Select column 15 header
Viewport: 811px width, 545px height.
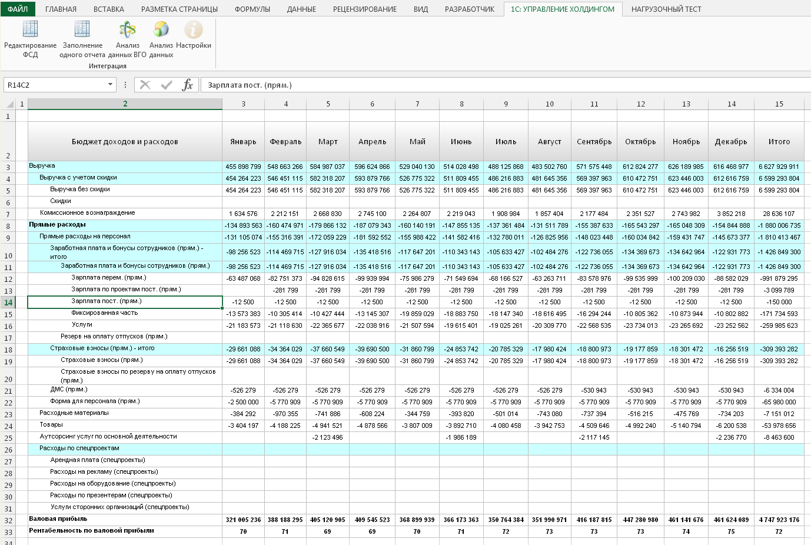[779, 104]
